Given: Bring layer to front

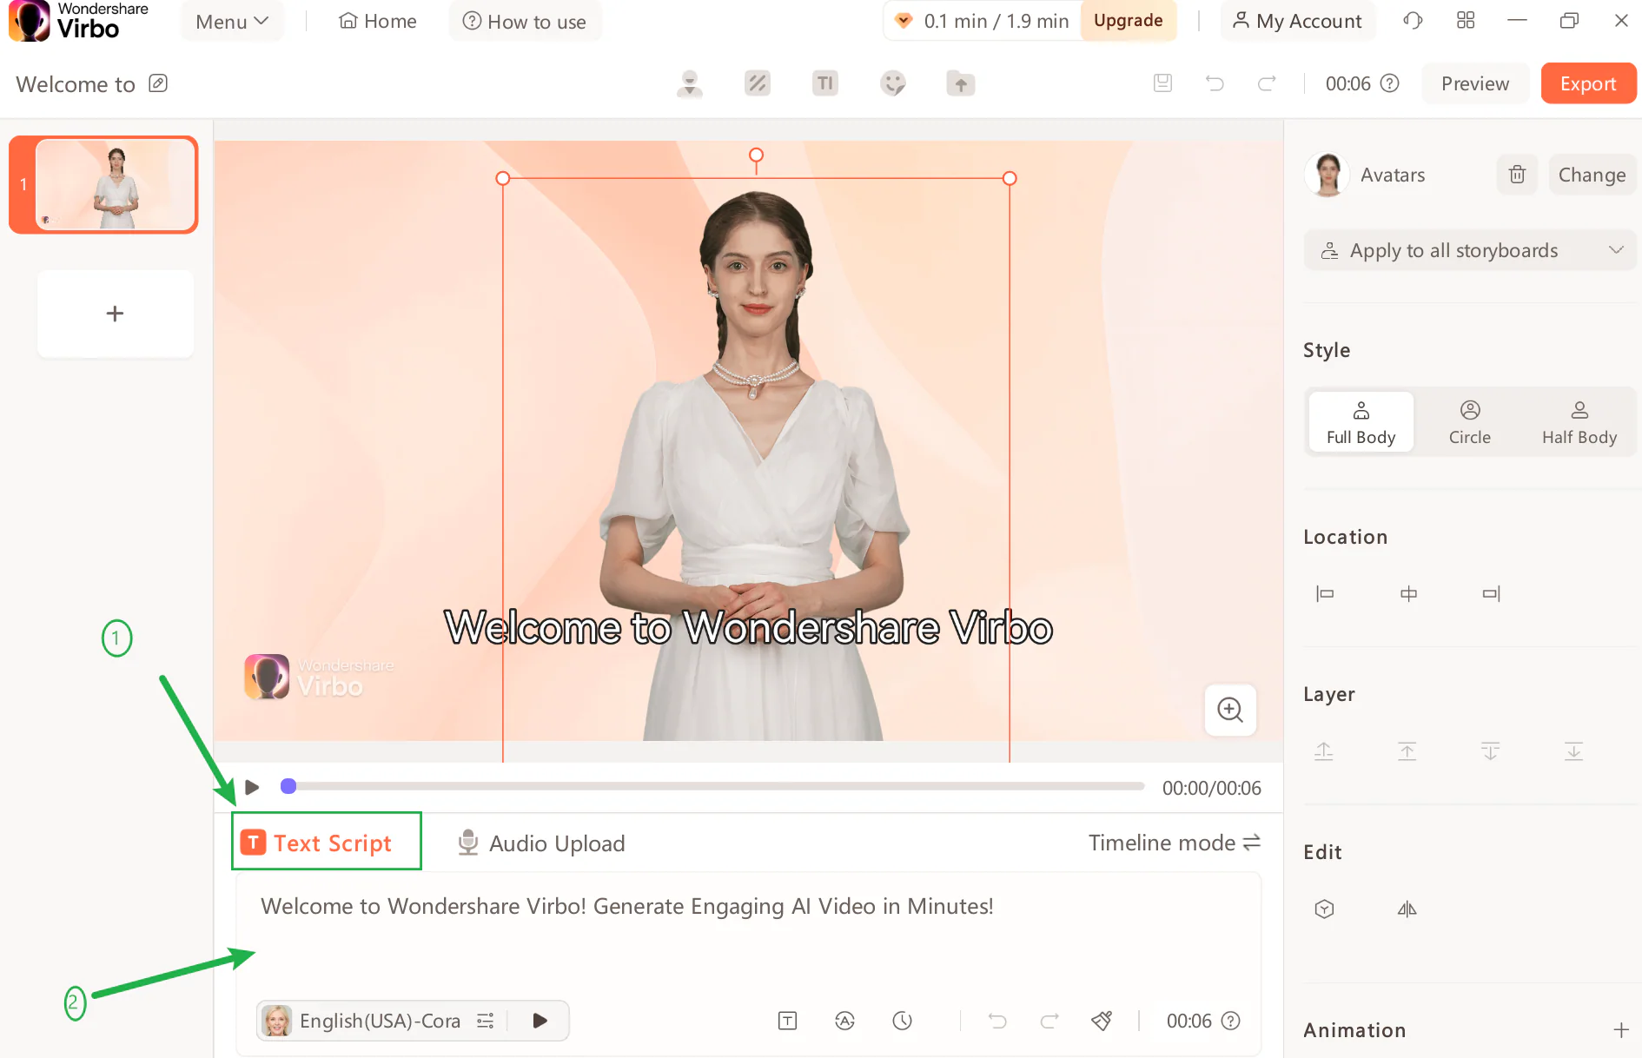Looking at the screenshot, I should [1407, 751].
